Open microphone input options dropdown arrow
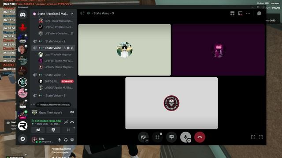282x158 pixels. [189, 141]
